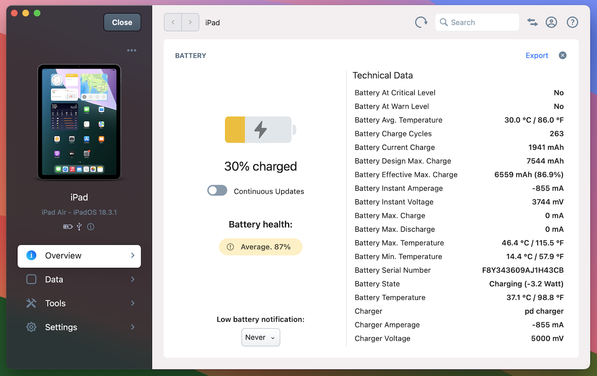This screenshot has width=597, height=376.
Task: Open Low battery notification dropdown
Action: click(x=261, y=337)
